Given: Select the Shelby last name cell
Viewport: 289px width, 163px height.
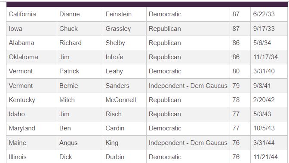Looking at the screenshot, I should click(125, 43).
